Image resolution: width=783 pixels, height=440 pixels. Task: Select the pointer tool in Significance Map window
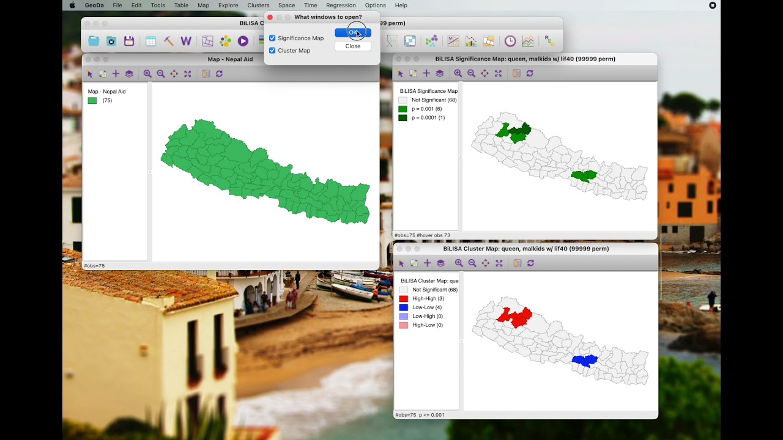(x=400, y=73)
